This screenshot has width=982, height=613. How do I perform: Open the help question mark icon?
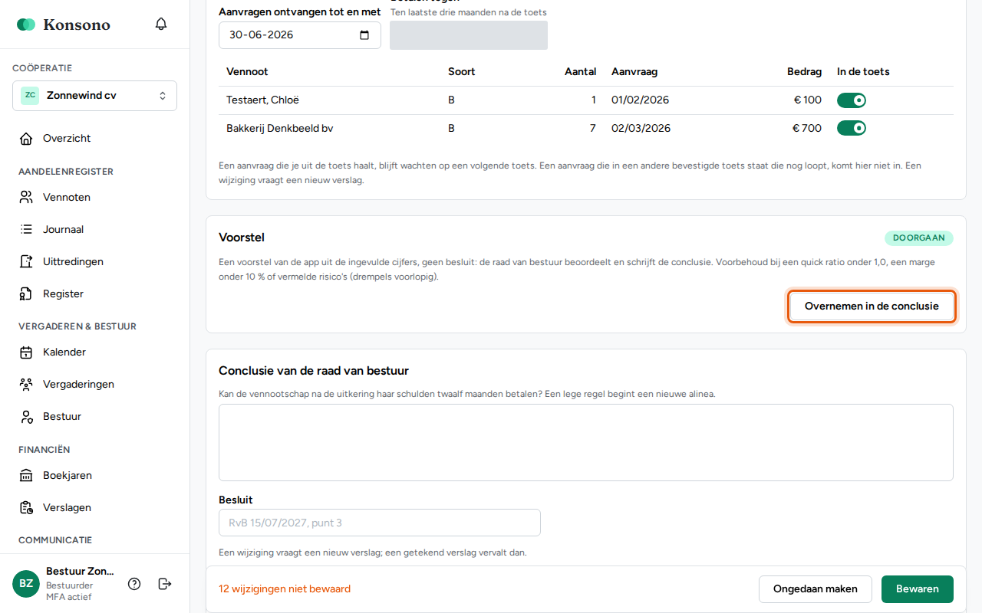(134, 584)
